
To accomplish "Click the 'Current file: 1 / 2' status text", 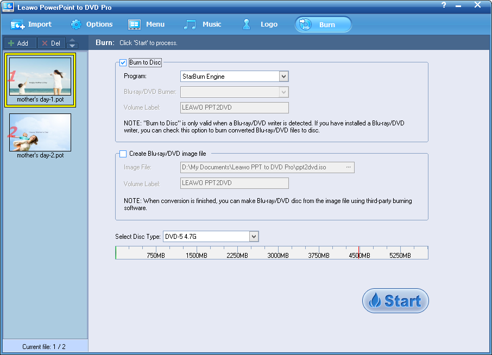I will 44,346.
